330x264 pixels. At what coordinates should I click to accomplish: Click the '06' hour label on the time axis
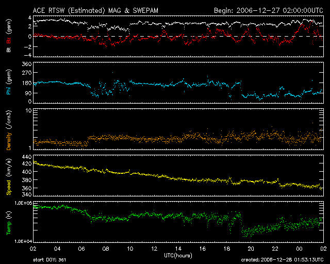tap(81, 249)
